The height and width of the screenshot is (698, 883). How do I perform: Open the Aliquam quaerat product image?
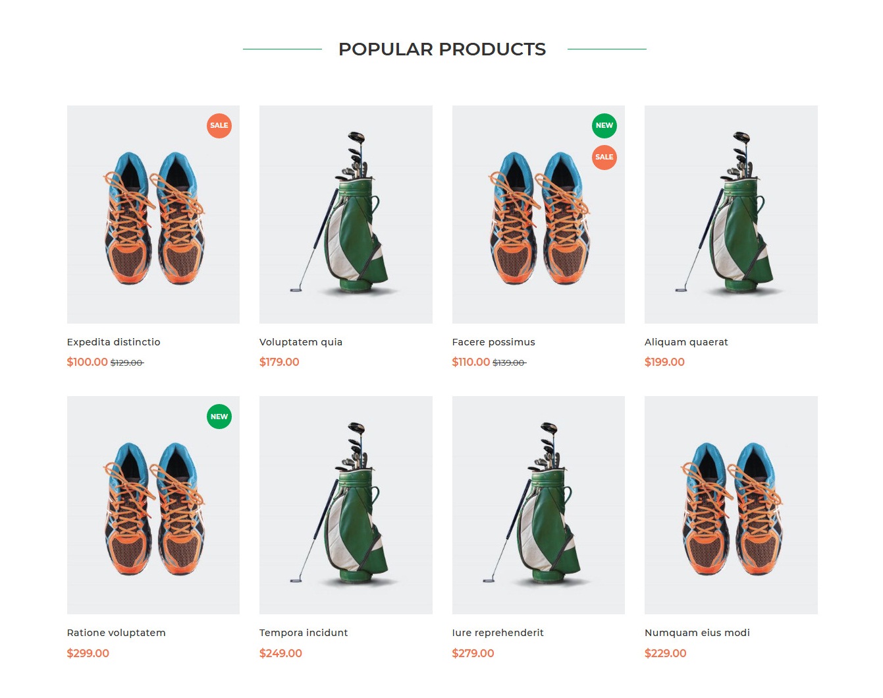coord(731,214)
